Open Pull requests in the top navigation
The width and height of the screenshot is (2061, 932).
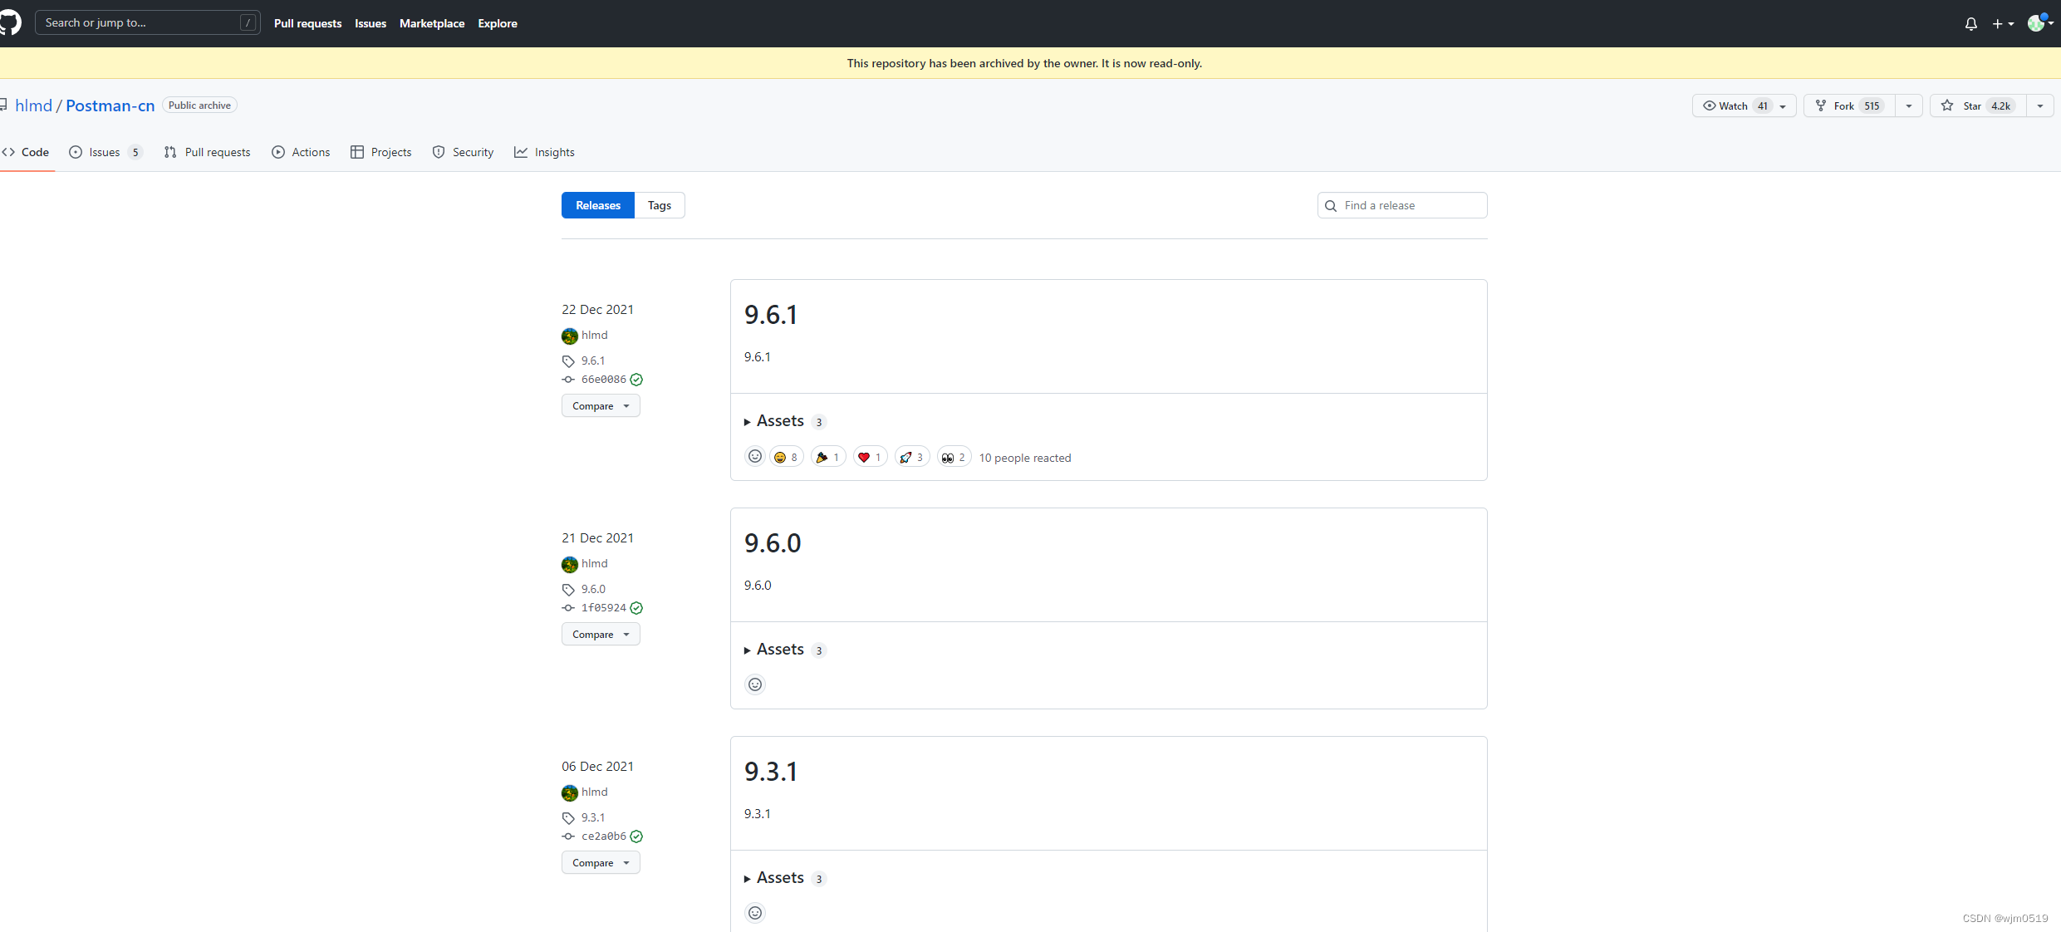point(307,23)
